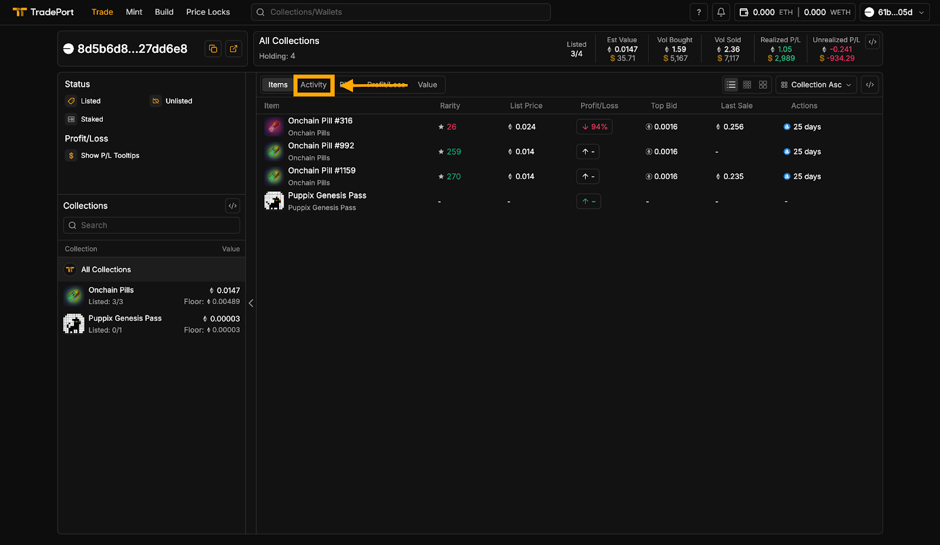Sort by Top Bid column header

pyautogui.click(x=664, y=106)
